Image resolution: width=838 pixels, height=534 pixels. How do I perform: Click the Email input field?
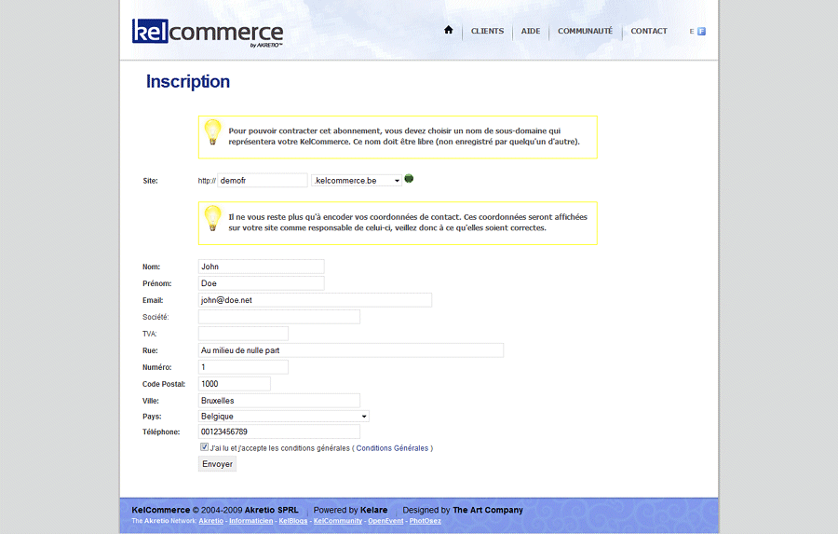pos(315,300)
